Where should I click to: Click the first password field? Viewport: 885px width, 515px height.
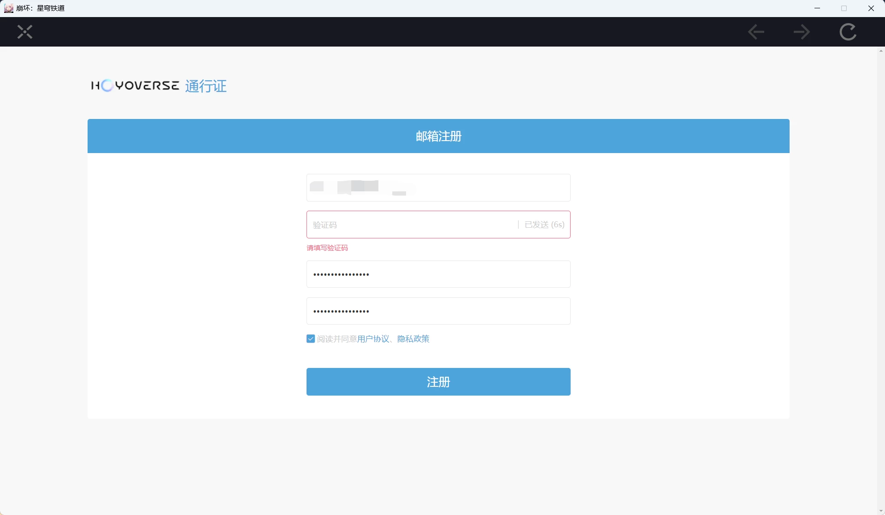438,274
